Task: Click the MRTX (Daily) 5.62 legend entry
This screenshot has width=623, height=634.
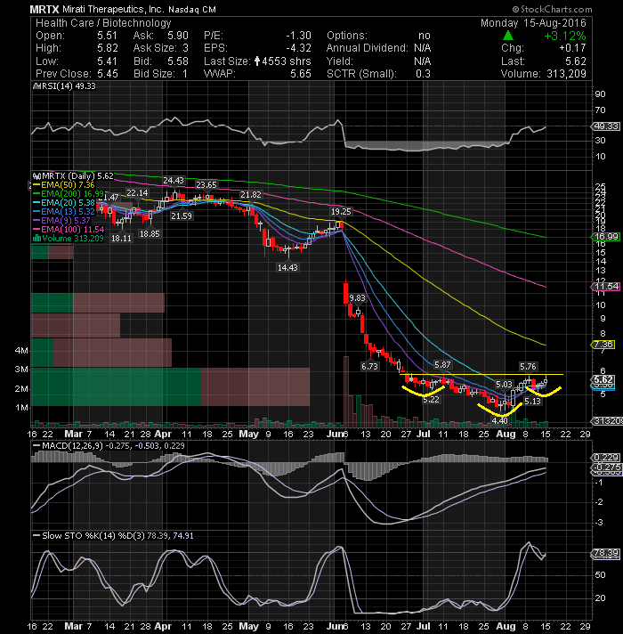Action: [x=74, y=176]
